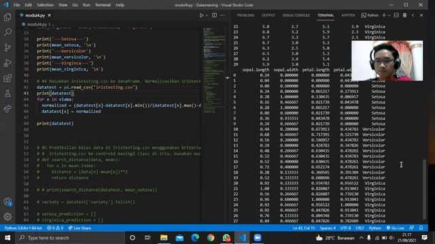Open the Live Share activity bar icon
The height and width of the screenshot is (244, 435).
point(7,108)
